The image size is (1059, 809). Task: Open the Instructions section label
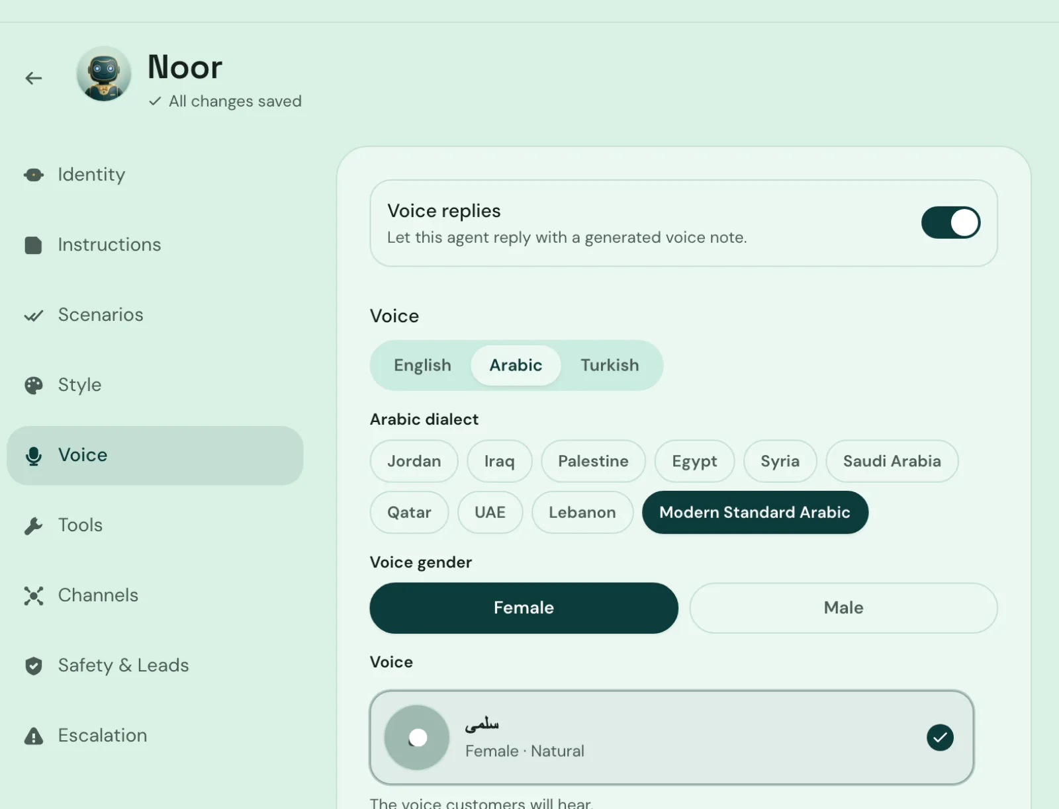tap(109, 245)
